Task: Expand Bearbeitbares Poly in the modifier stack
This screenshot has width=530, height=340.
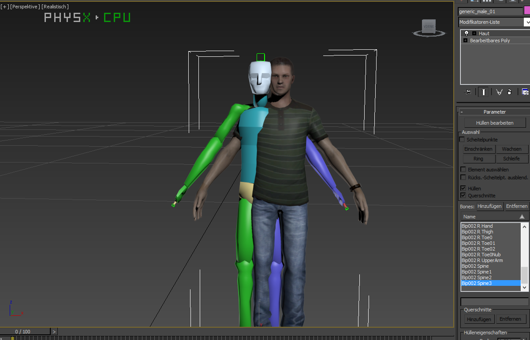Action: point(466,41)
